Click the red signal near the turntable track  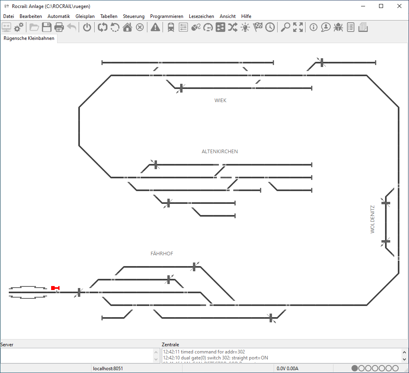click(55, 288)
